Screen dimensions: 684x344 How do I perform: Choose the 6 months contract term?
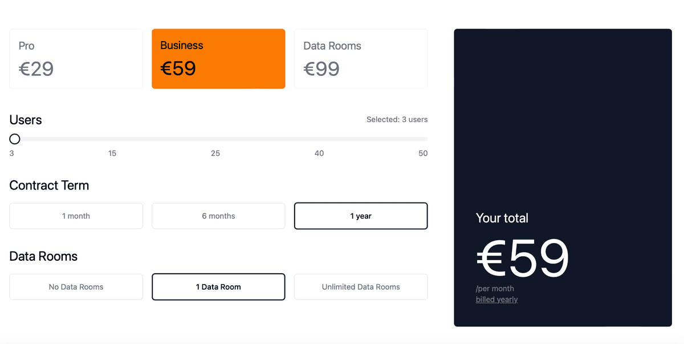218,216
